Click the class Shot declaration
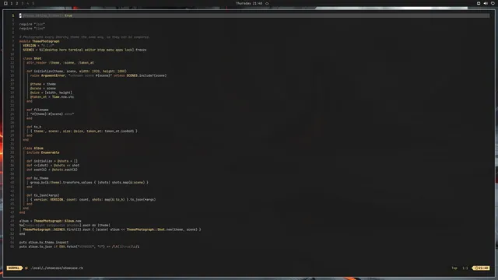This screenshot has width=498, height=280. coord(32,58)
